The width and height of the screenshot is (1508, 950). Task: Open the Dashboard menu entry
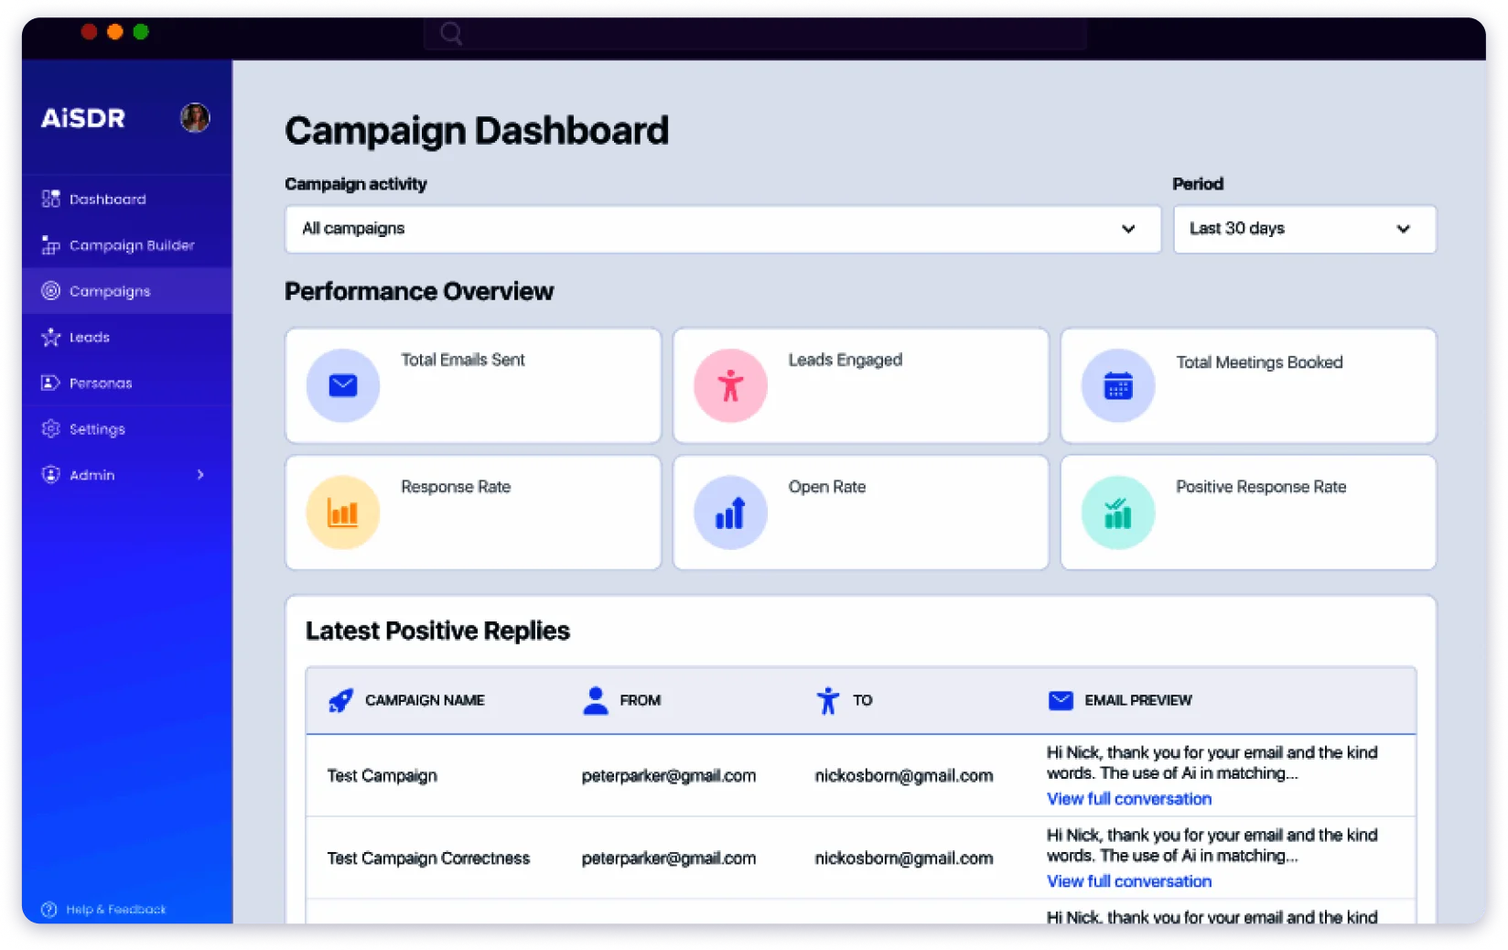107,199
